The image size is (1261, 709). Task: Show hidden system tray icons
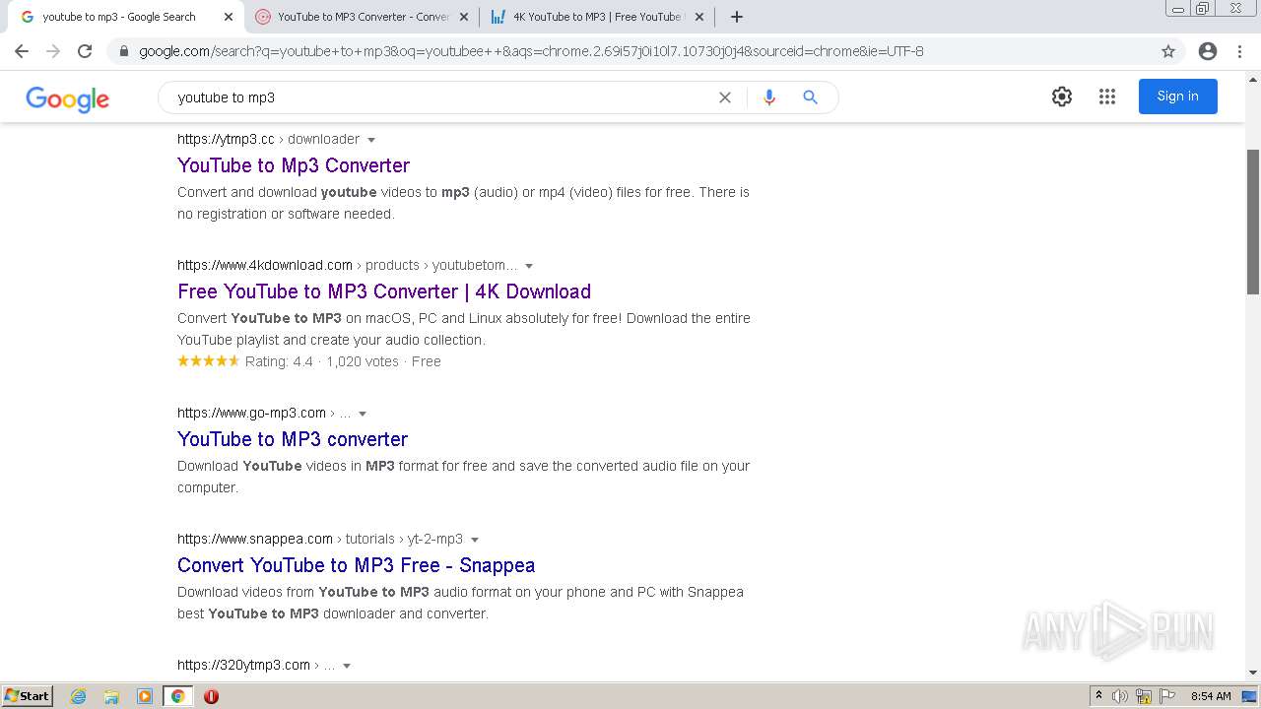1098,696
